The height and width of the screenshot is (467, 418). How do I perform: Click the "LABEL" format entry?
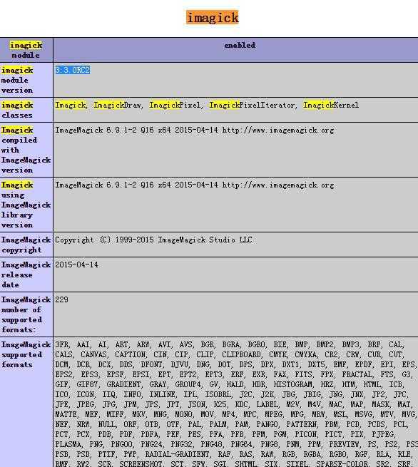click(x=267, y=404)
